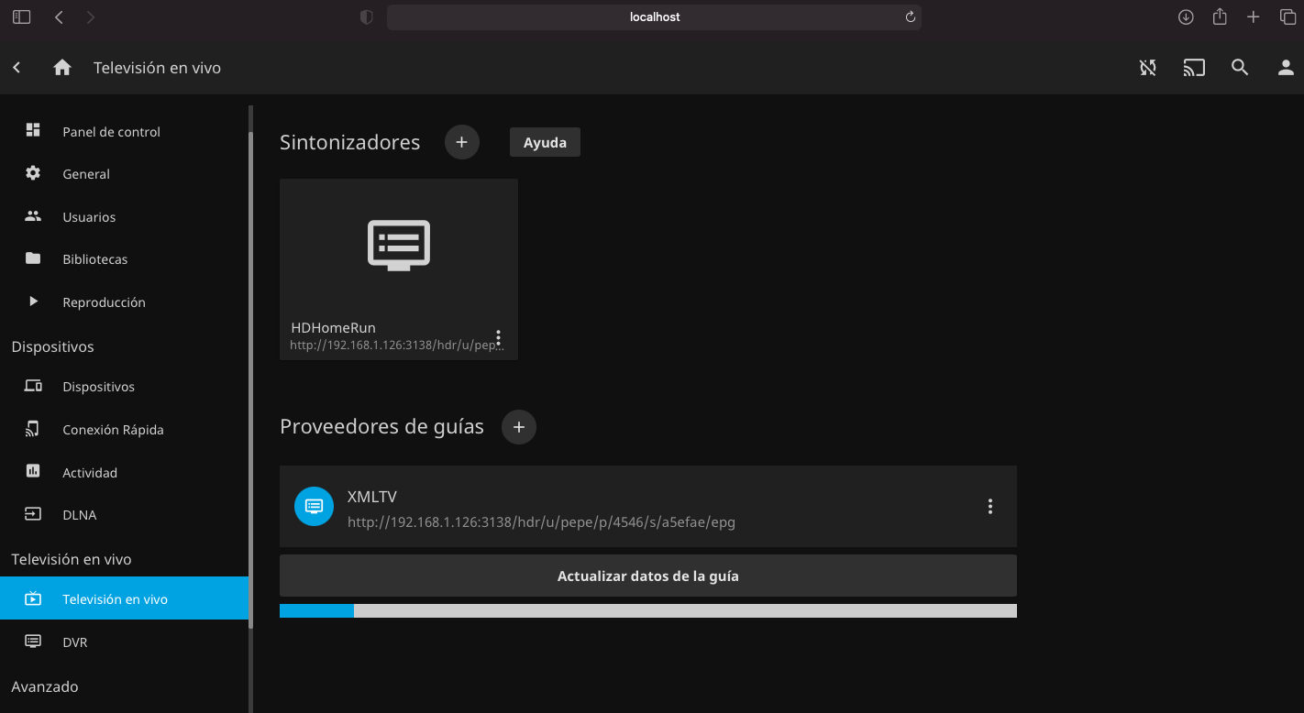Click the localhost address bar

pos(654,17)
